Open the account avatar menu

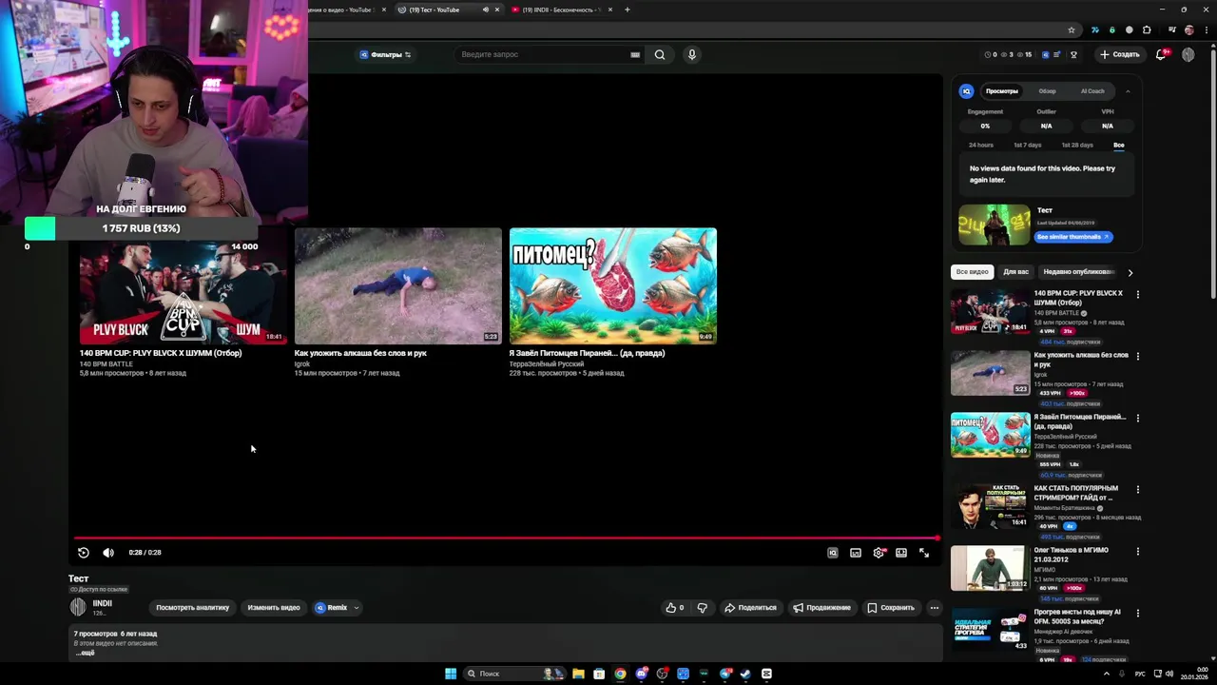pyautogui.click(x=1188, y=55)
